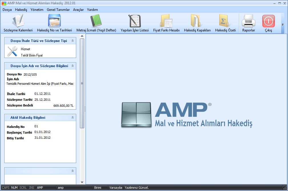Screen dimensions: 288x191
Task: Click the sidebar splitter grip handle
Action: pyautogui.click(x=85, y=109)
